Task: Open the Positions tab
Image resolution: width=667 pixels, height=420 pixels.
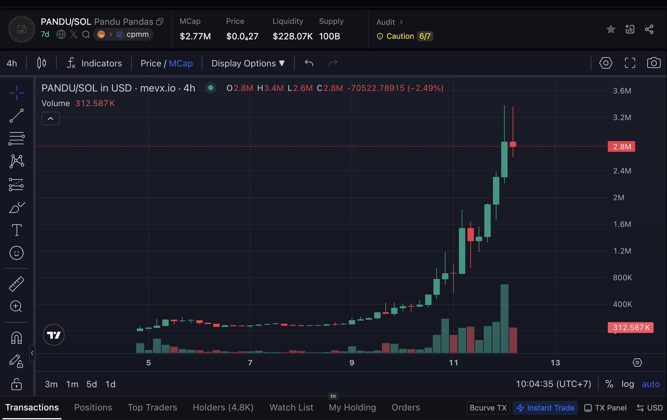Action: click(x=93, y=407)
